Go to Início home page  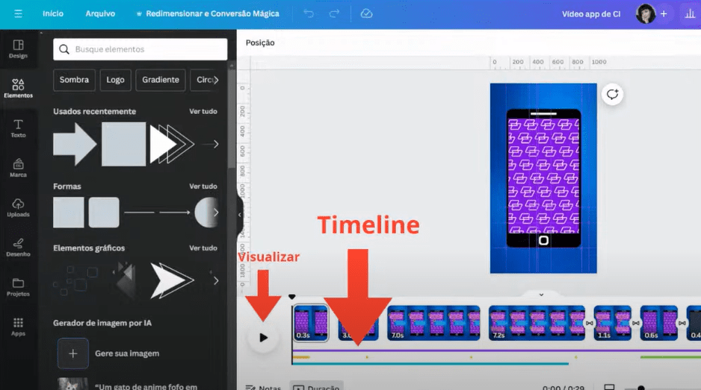[x=53, y=14]
